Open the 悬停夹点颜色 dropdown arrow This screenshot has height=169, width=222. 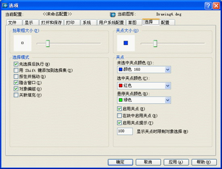pyautogui.click(x=168, y=100)
